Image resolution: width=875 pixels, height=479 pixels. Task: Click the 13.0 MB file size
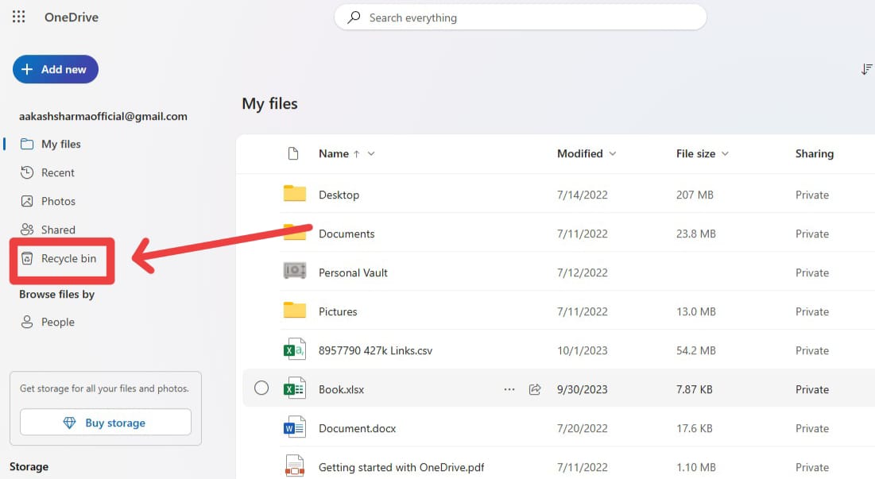point(696,311)
